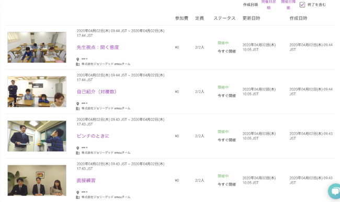
Task: Open event 自己紹介（対複数）
Action: pos(97,92)
